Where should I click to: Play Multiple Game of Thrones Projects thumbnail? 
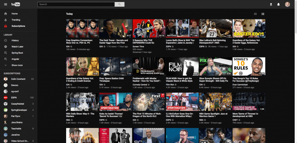(x=249, y=102)
